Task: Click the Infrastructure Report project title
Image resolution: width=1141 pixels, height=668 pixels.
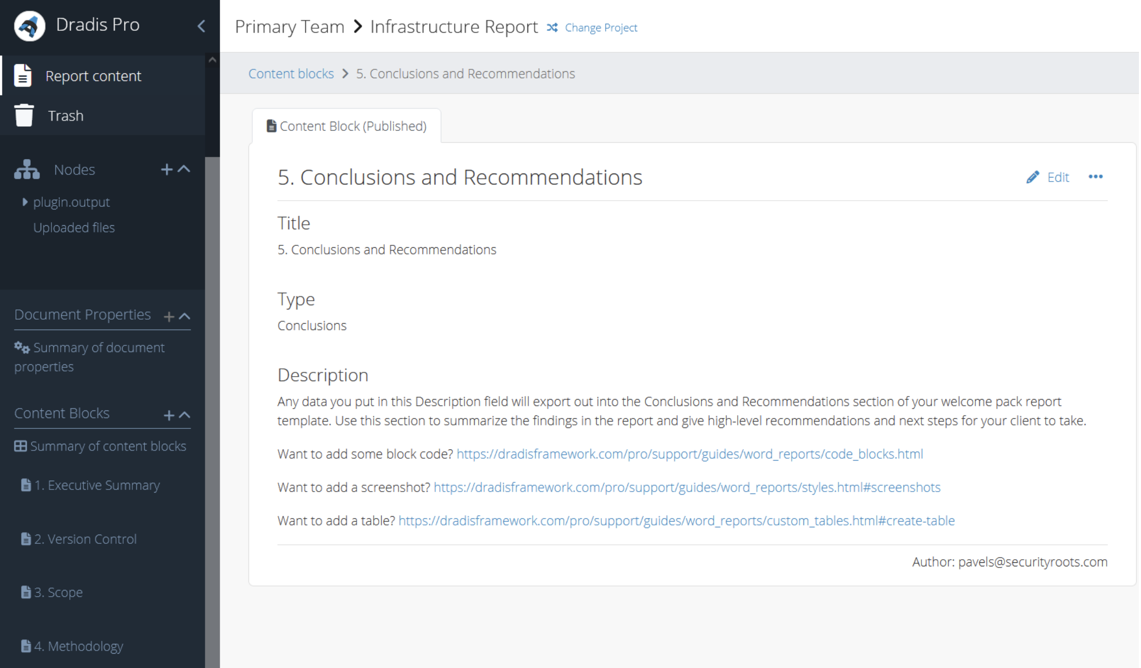Action: pyautogui.click(x=454, y=27)
